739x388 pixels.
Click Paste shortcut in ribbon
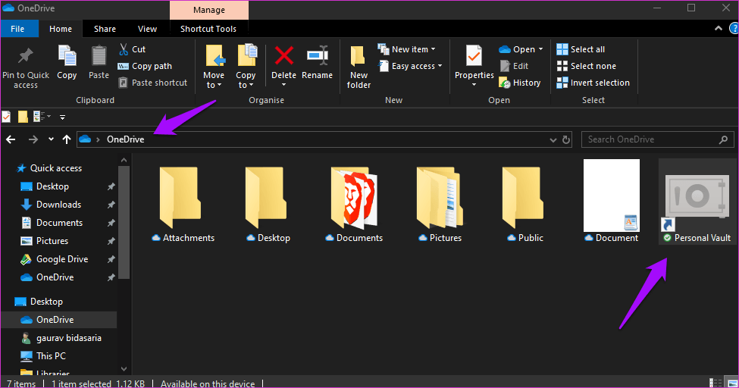pyautogui.click(x=152, y=83)
